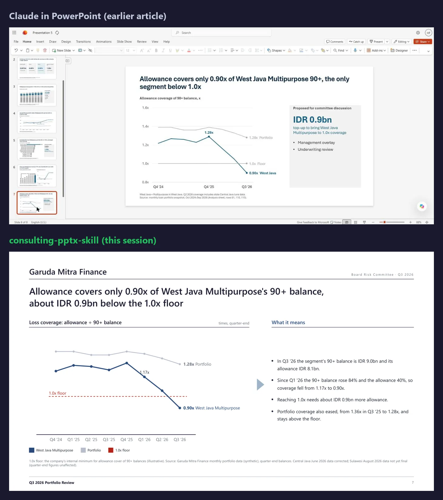The image size is (443, 500).
Task: Toggle Underline formatting
Action: click(170, 50)
